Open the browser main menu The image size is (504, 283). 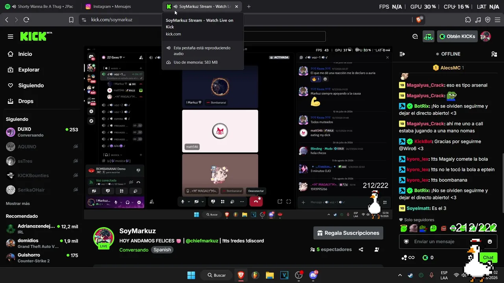[497, 20]
